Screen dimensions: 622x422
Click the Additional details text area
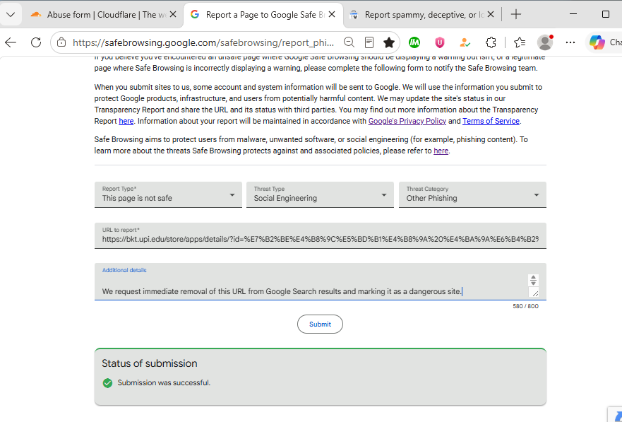tap(320, 282)
